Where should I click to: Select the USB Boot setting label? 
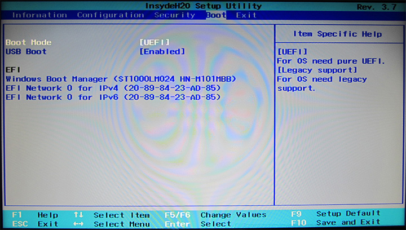pos(26,51)
